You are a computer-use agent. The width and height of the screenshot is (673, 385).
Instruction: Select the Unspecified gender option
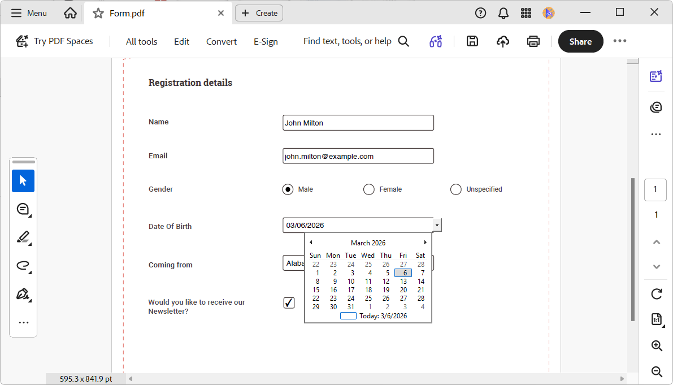(456, 189)
